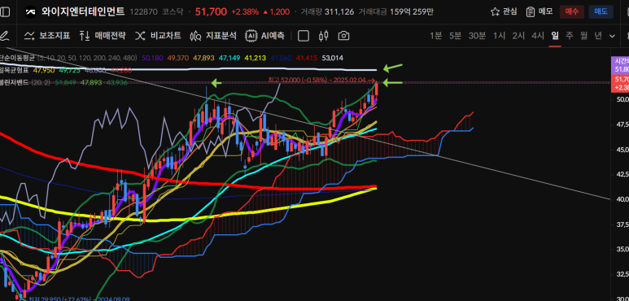Switch to 30분 timeframe
This screenshot has width=629, height=301.
click(x=477, y=36)
